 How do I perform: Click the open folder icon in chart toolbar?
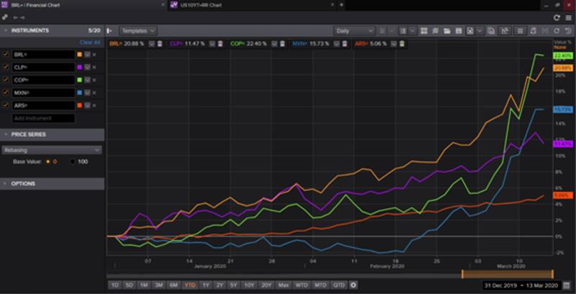[x=446, y=31]
